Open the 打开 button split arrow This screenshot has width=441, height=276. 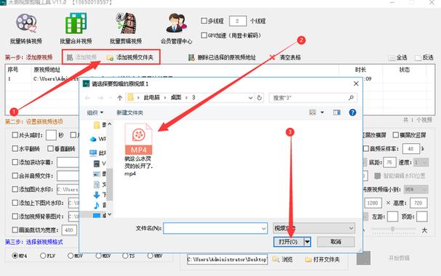307,242
